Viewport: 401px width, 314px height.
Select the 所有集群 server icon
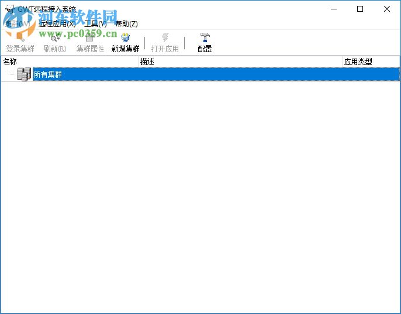click(24, 74)
